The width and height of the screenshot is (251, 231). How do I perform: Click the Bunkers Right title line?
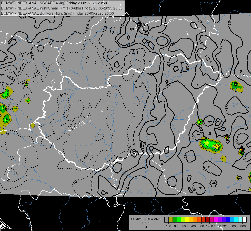coord(57,13)
